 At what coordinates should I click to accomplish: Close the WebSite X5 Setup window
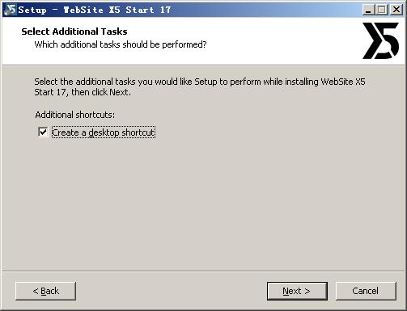coord(396,10)
